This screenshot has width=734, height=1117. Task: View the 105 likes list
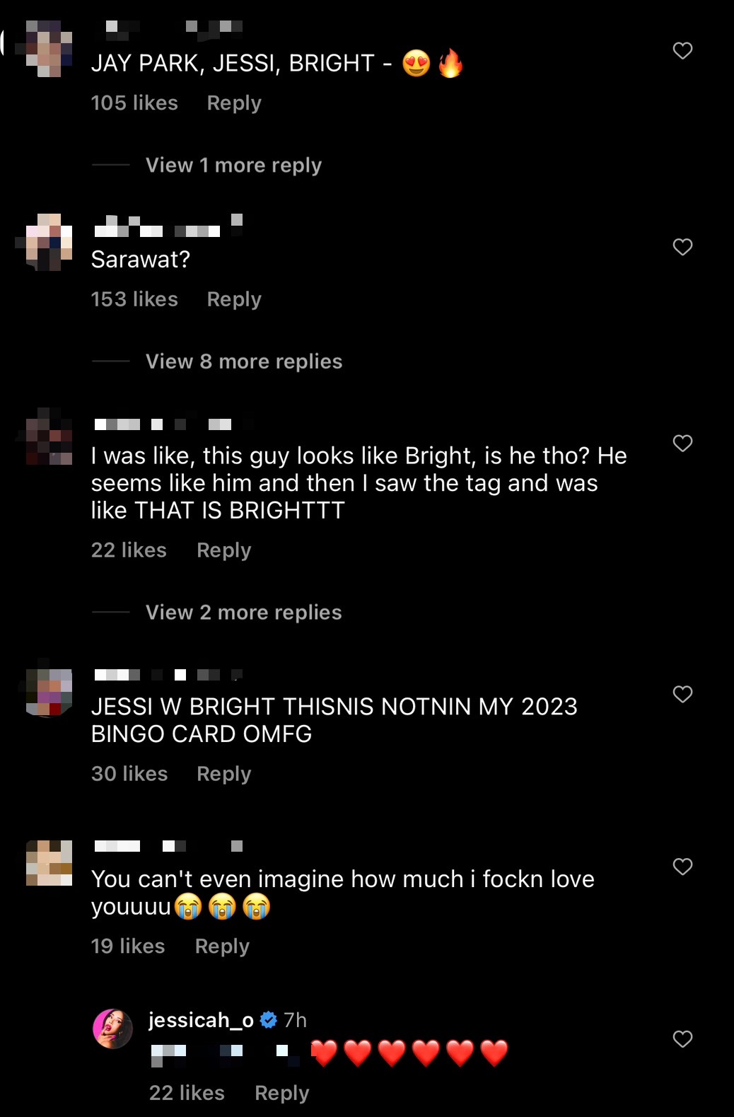134,103
